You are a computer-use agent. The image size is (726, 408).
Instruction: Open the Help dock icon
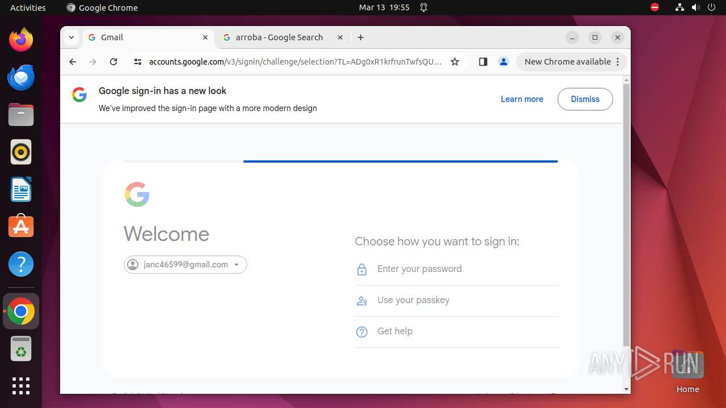pos(21,264)
